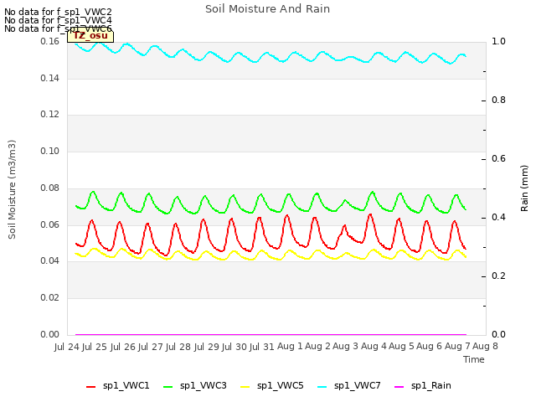536x402 pixels.
Task: Click the No data for f_sp1_VWC2 message
Action: [x=58, y=12]
